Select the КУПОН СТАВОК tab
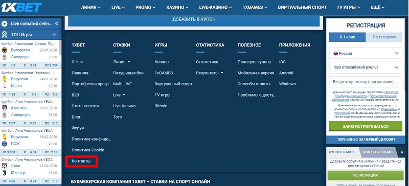Screen dimensions: 409x186 pos(342,152)
